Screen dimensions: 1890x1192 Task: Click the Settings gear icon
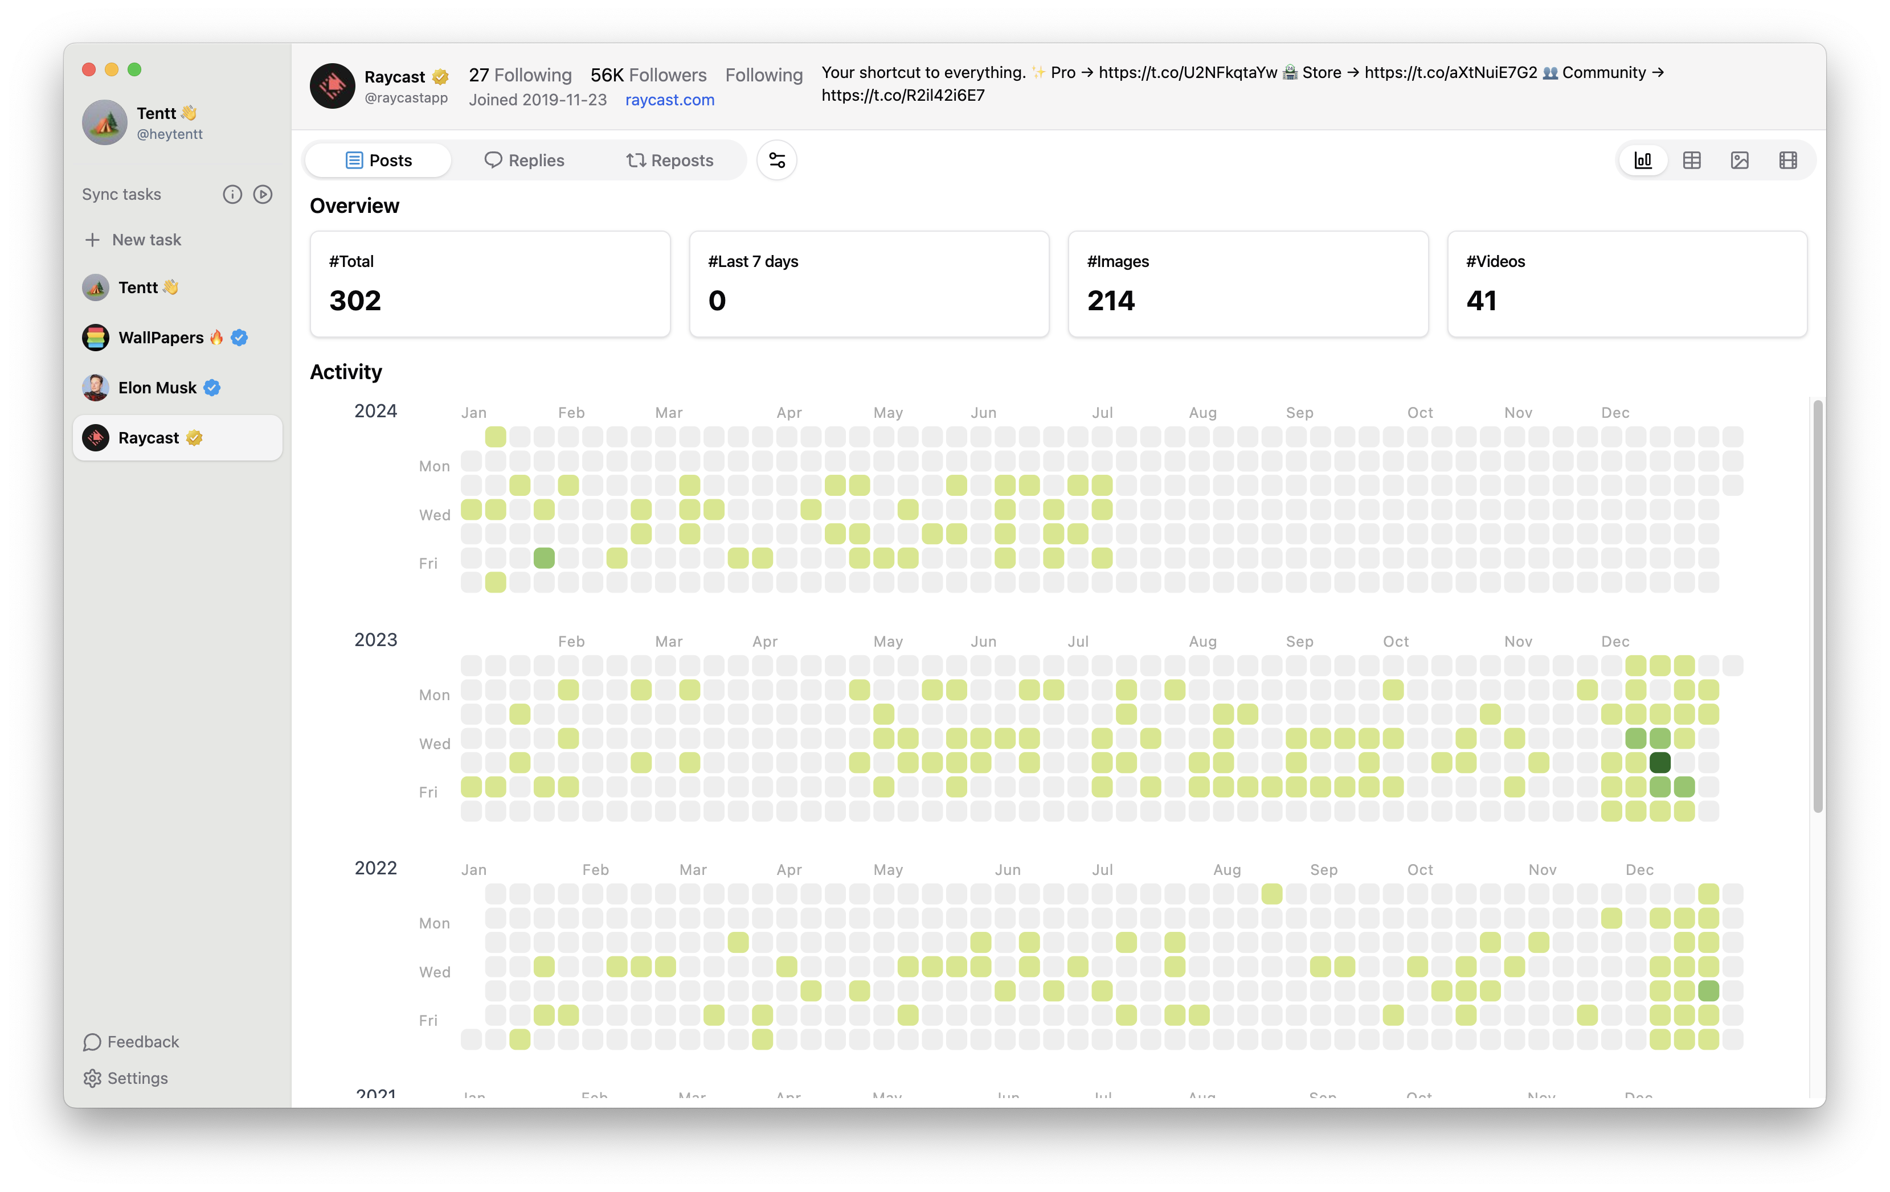click(x=93, y=1078)
